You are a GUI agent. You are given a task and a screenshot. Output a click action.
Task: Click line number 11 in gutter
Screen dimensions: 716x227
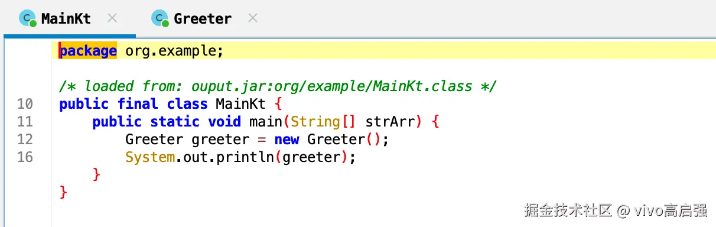coord(25,122)
